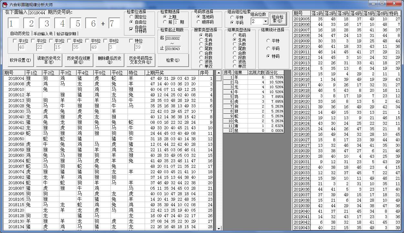Select 波色 under 搜索类型选择
Image resolution: width=404 pixels, height=233 pixels.
tap(201, 62)
